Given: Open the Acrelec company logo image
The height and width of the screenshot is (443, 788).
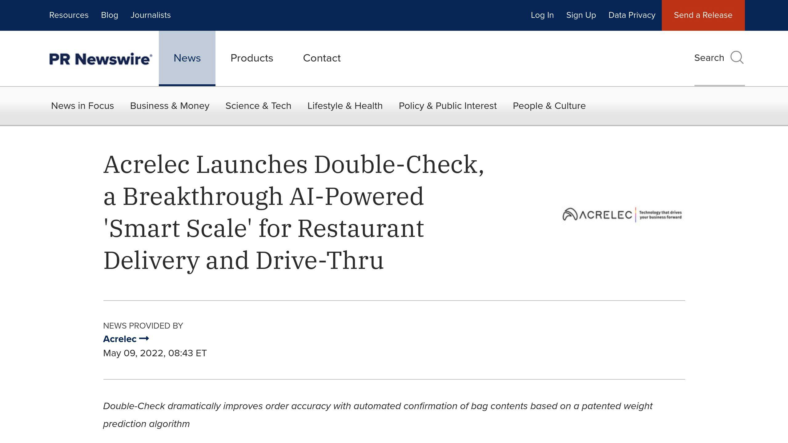Looking at the screenshot, I should coord(622,214).
